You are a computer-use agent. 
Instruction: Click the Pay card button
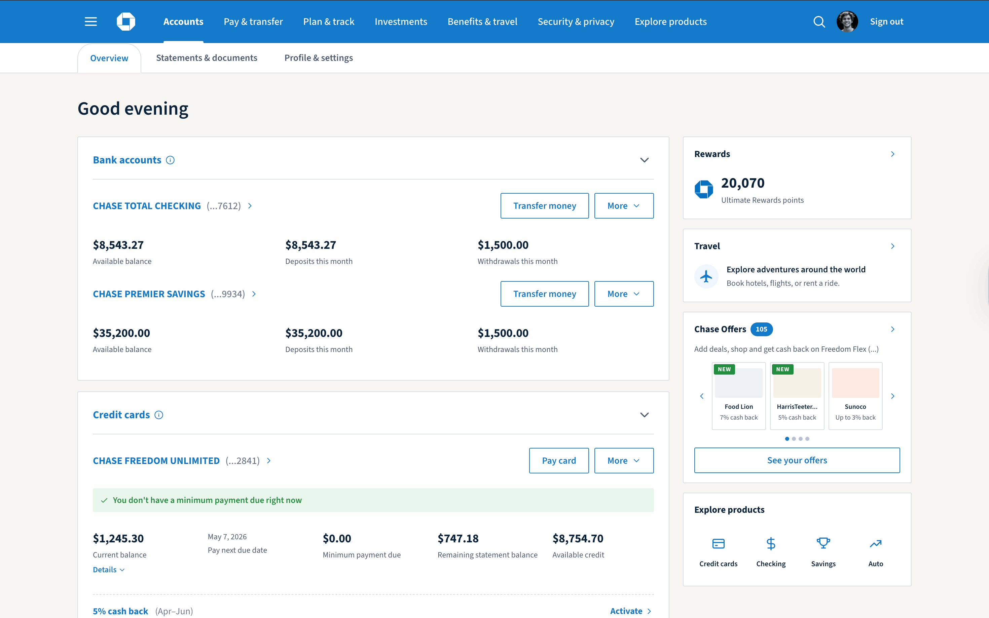pyautogui.click(x=559, y=461)
